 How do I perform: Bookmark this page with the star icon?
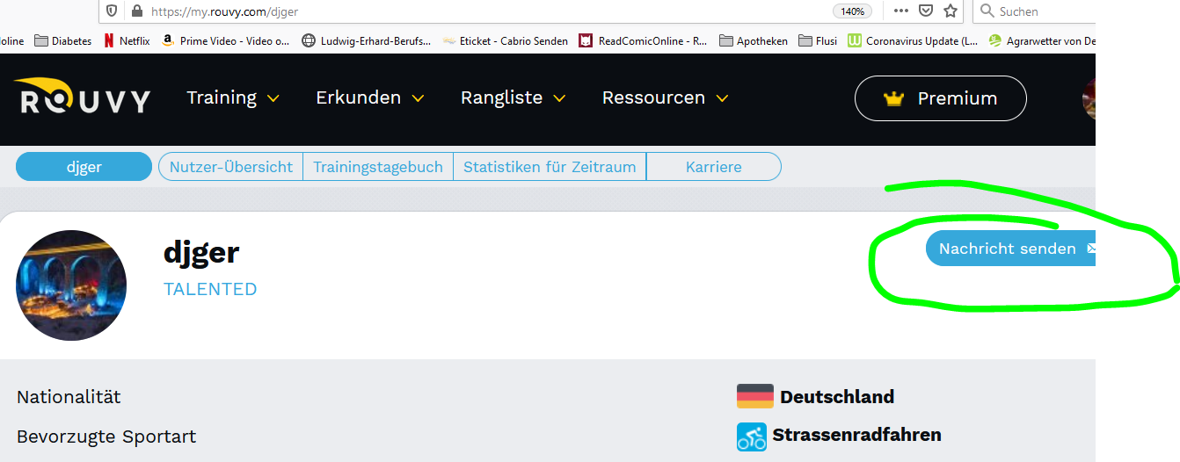tap(950, 11)
